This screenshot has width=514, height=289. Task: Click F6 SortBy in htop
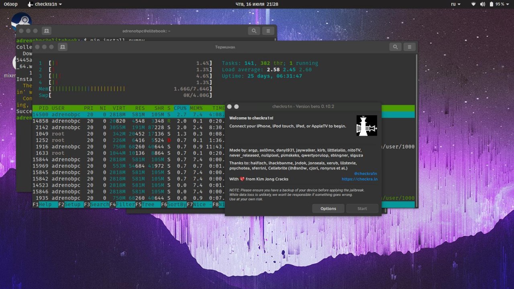pyautogui.click(x=173, y=204)
